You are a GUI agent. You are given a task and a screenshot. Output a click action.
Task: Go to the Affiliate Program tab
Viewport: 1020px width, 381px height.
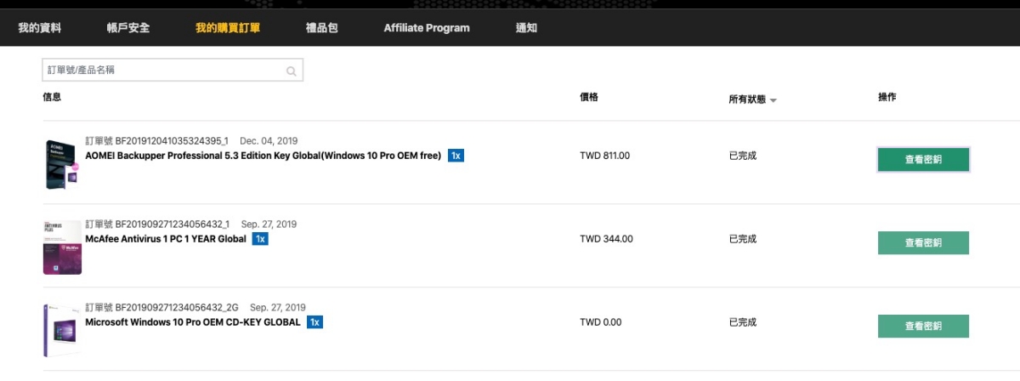(427, 28)
